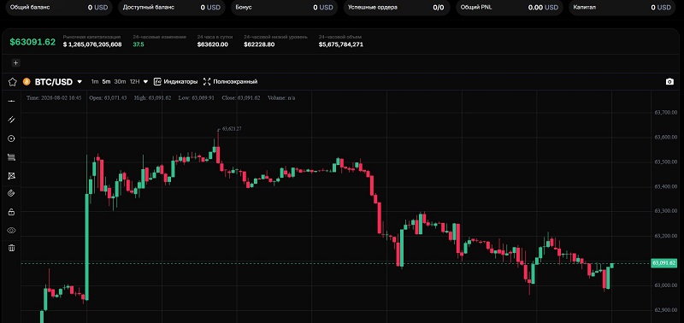
Task: Open the BTC/USD pair dropdown arrow
Action: (x=80, y=81)
